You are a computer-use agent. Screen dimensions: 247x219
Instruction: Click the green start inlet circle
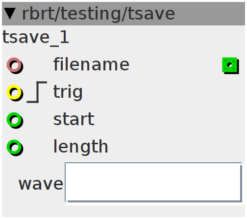click(x=15, y=120)
